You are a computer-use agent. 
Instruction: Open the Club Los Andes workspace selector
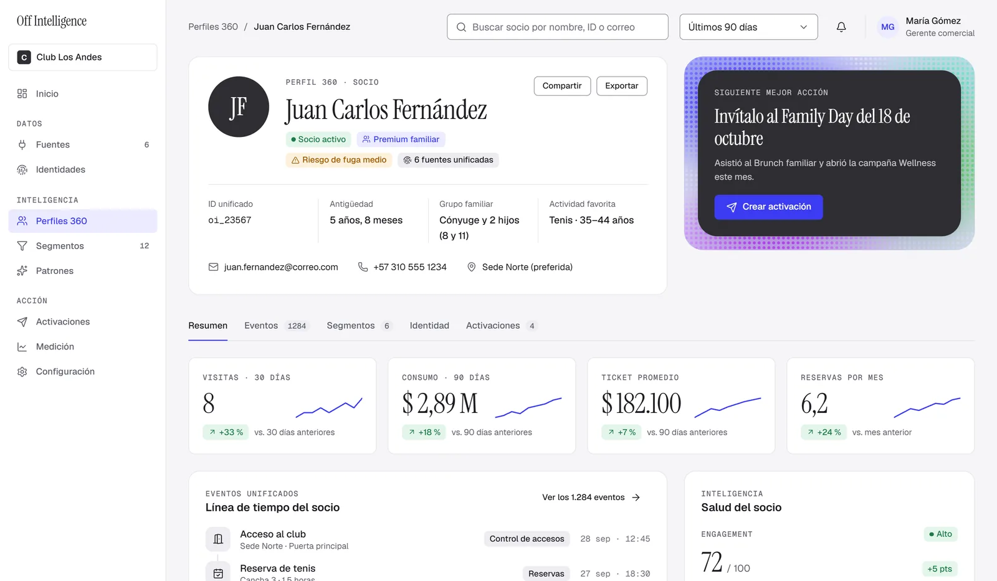coord(83,57)
